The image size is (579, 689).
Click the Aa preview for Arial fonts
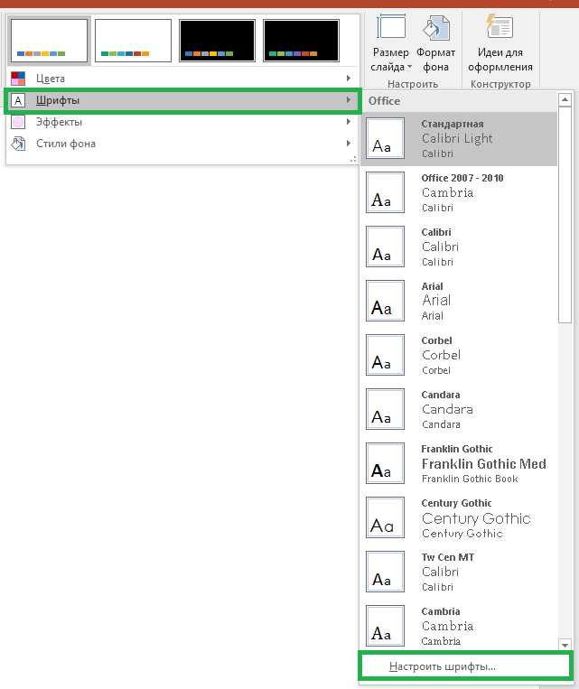pos(385,301)
